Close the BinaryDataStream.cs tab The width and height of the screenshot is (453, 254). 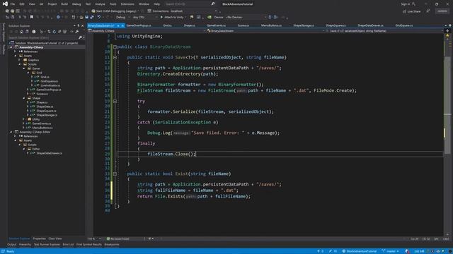pos(122,25)
